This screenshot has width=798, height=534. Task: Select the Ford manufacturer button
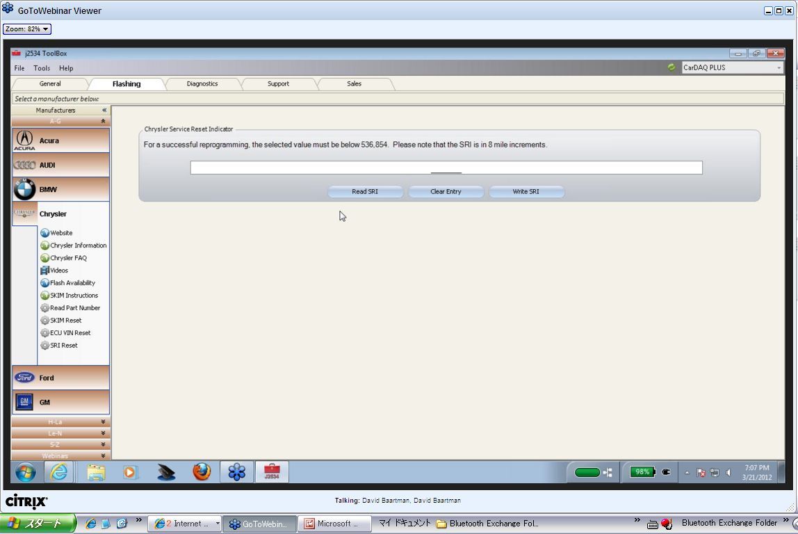coord(60,378)
